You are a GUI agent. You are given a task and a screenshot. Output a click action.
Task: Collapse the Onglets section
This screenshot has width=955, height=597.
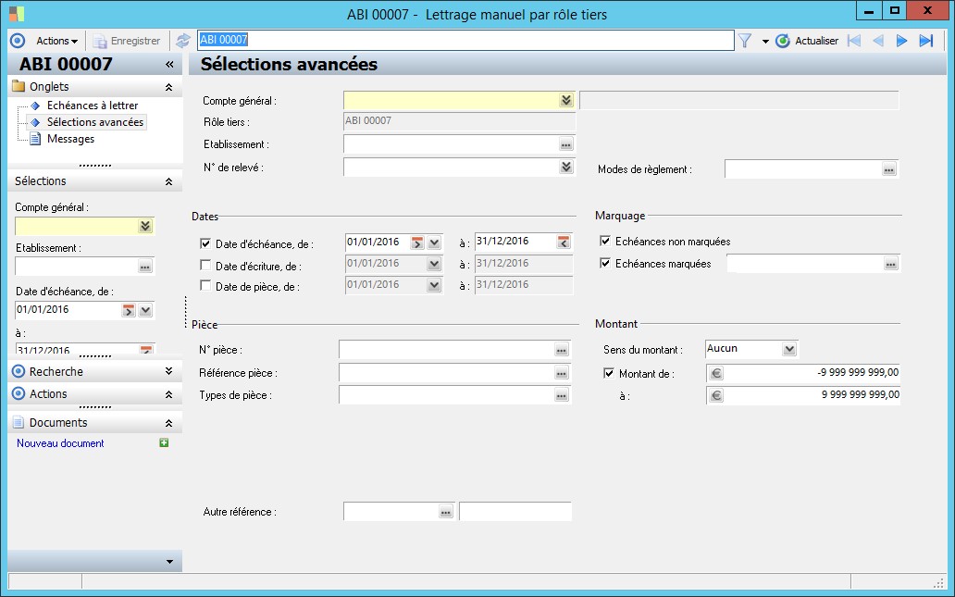168,87
